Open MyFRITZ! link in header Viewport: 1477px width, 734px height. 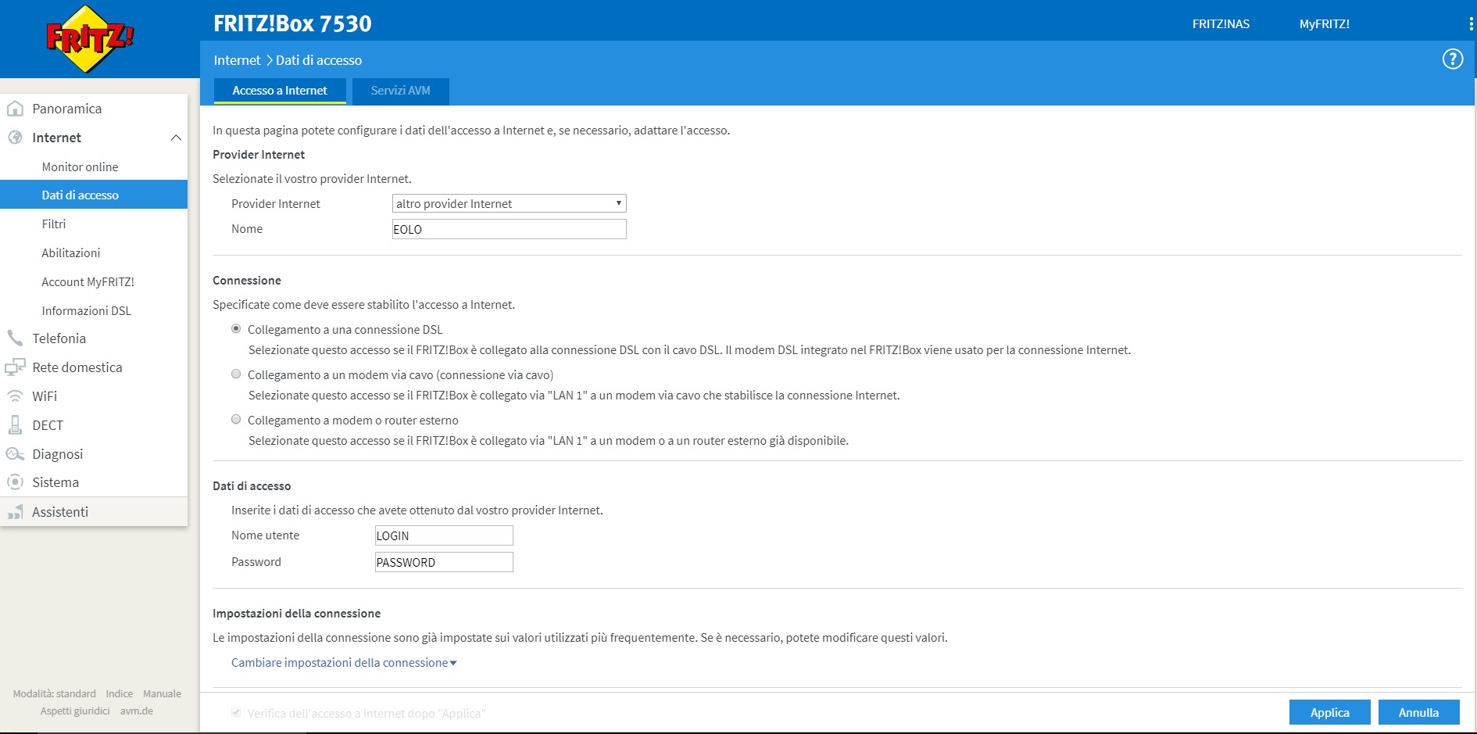coord(1324,24)
